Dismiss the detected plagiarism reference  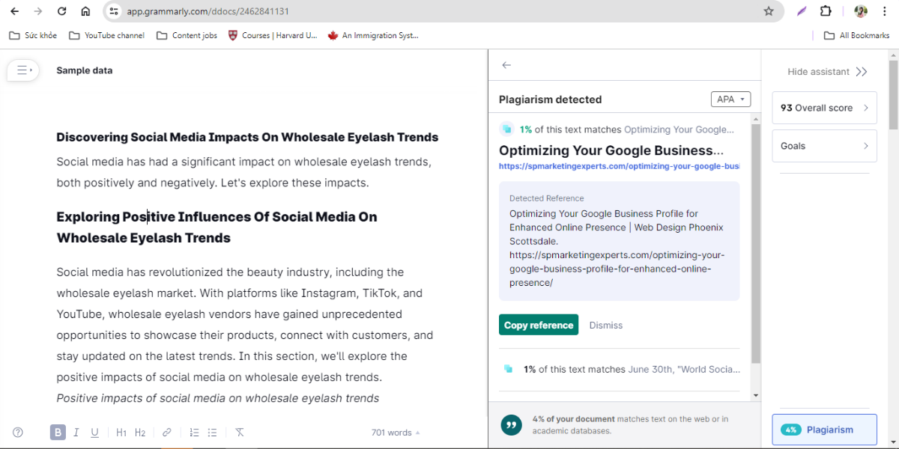click(x=605, y=325)
